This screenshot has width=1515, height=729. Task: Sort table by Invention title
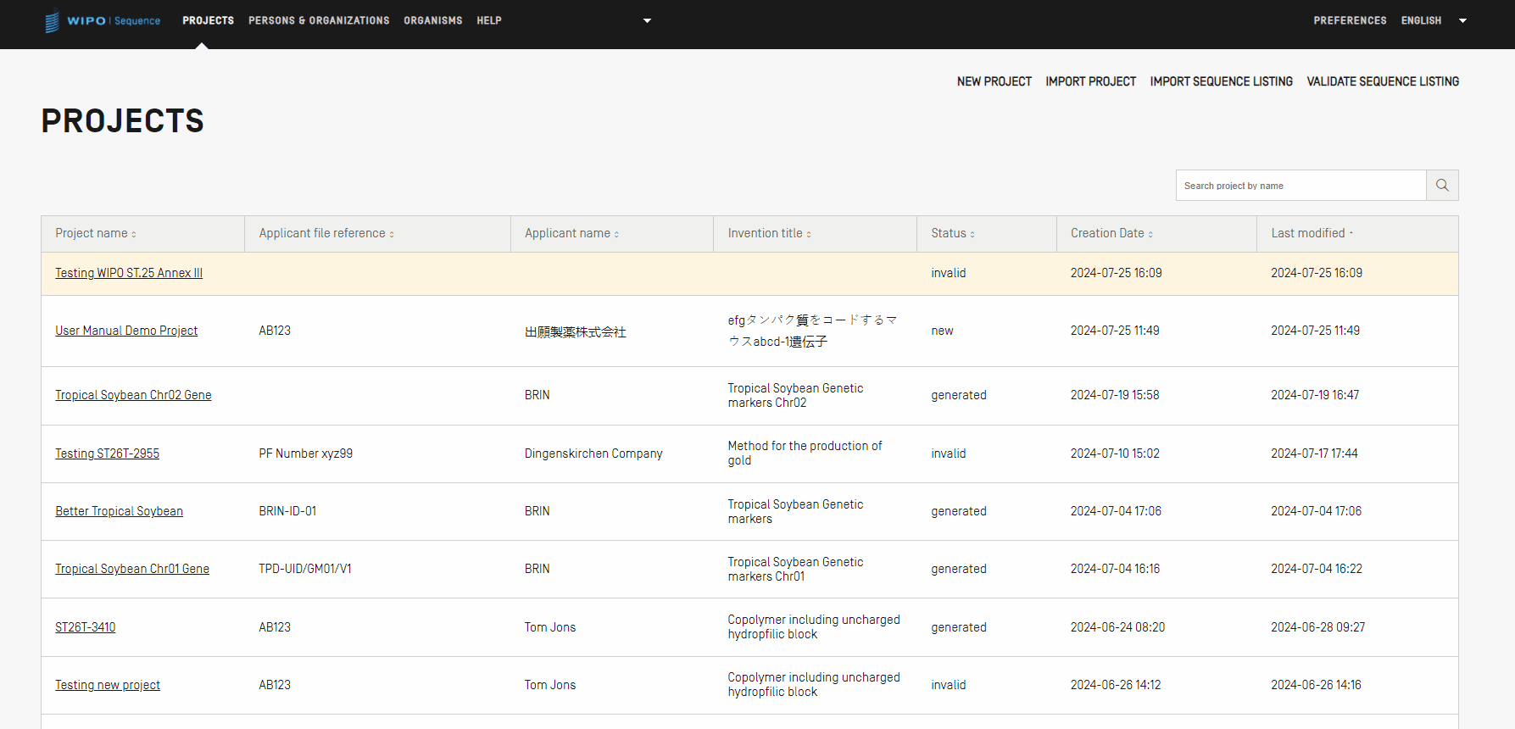[x=769, y=233]
